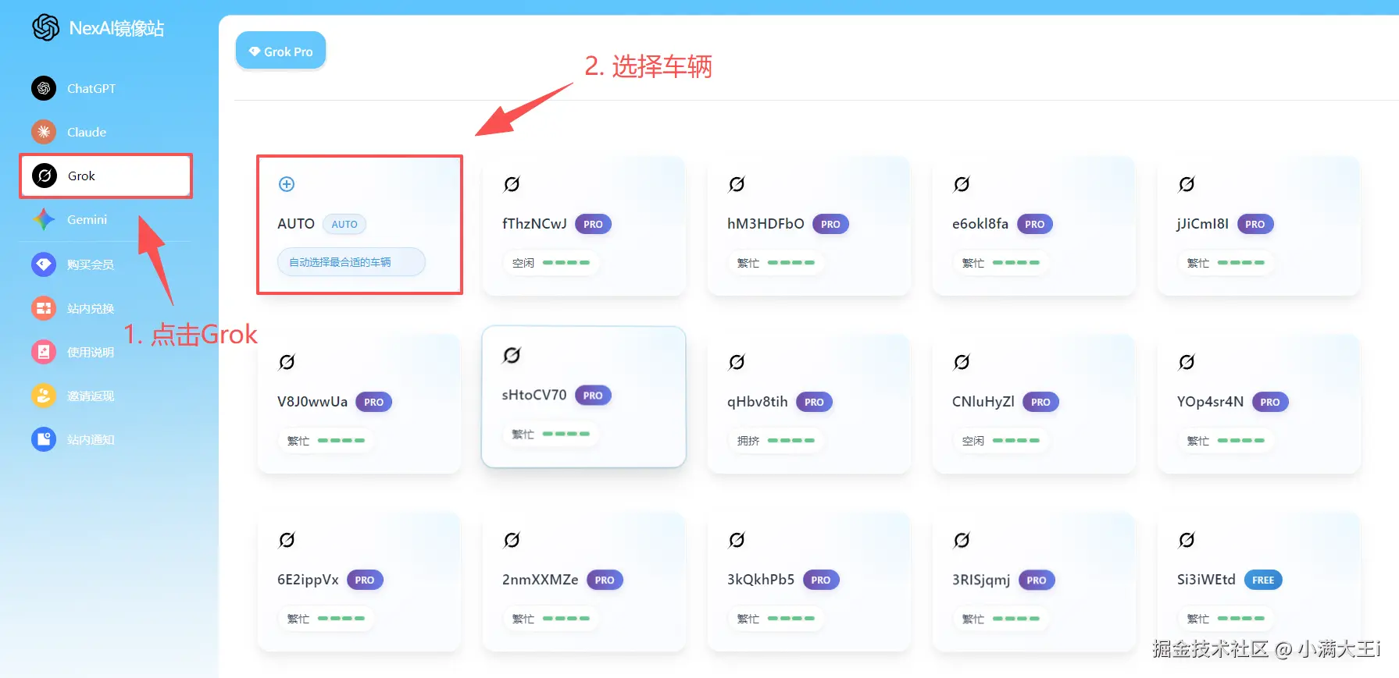
Task: Select the 3RISjqmj vehicle name
Action: [981, 580]
